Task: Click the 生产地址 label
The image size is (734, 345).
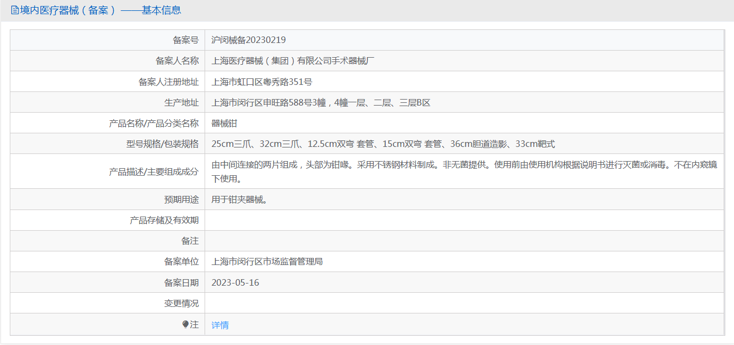Action: click(181, 102)
